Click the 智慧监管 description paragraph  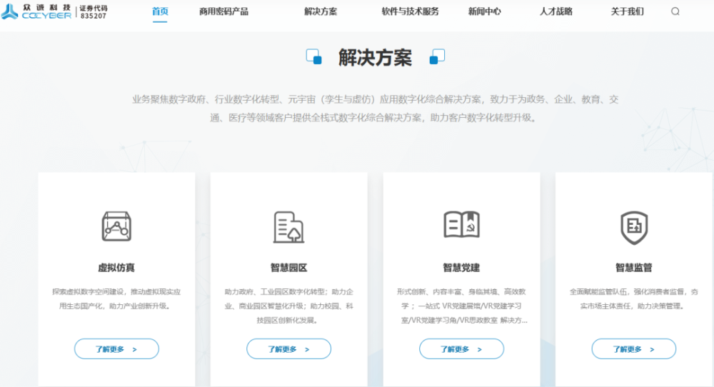point(634,298)
